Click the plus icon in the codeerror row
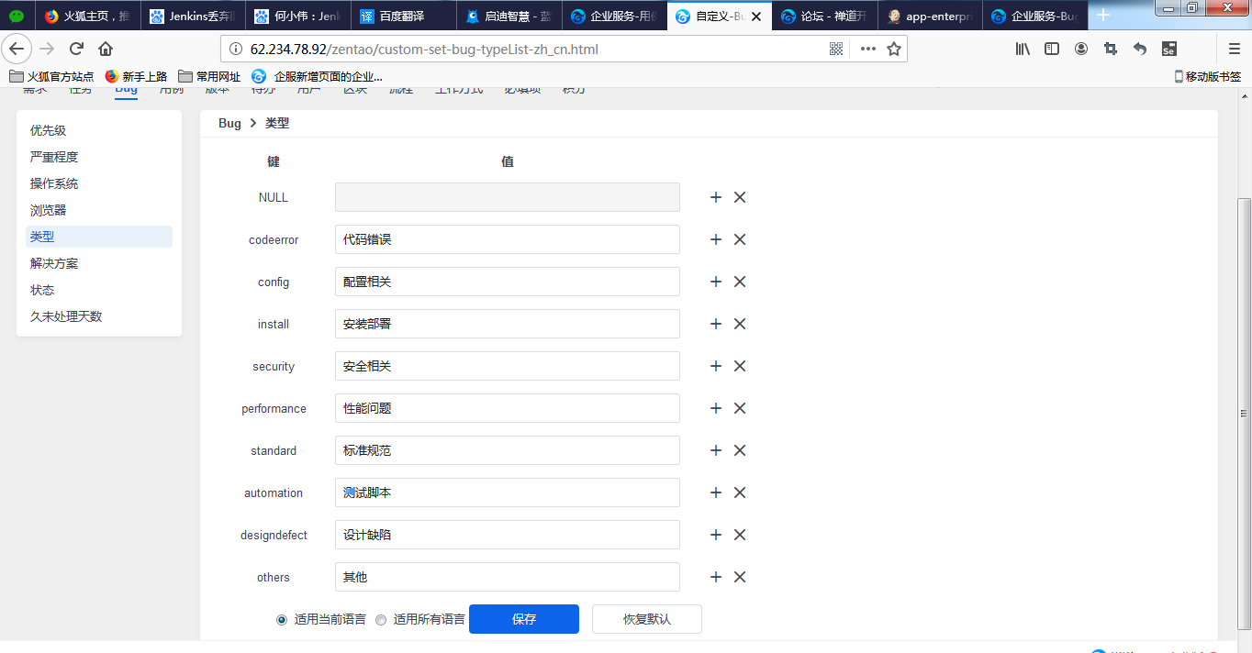Image resolution: width=1252 pixels, height=653 pixels. [x=716, y=239]
